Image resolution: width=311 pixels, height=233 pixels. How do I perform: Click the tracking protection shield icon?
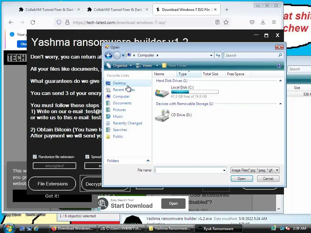pos(59,22)
